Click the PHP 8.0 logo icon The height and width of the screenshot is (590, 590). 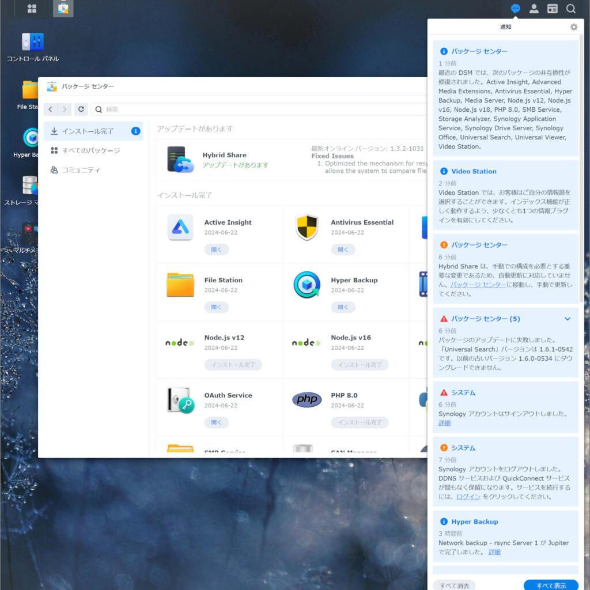307,400
